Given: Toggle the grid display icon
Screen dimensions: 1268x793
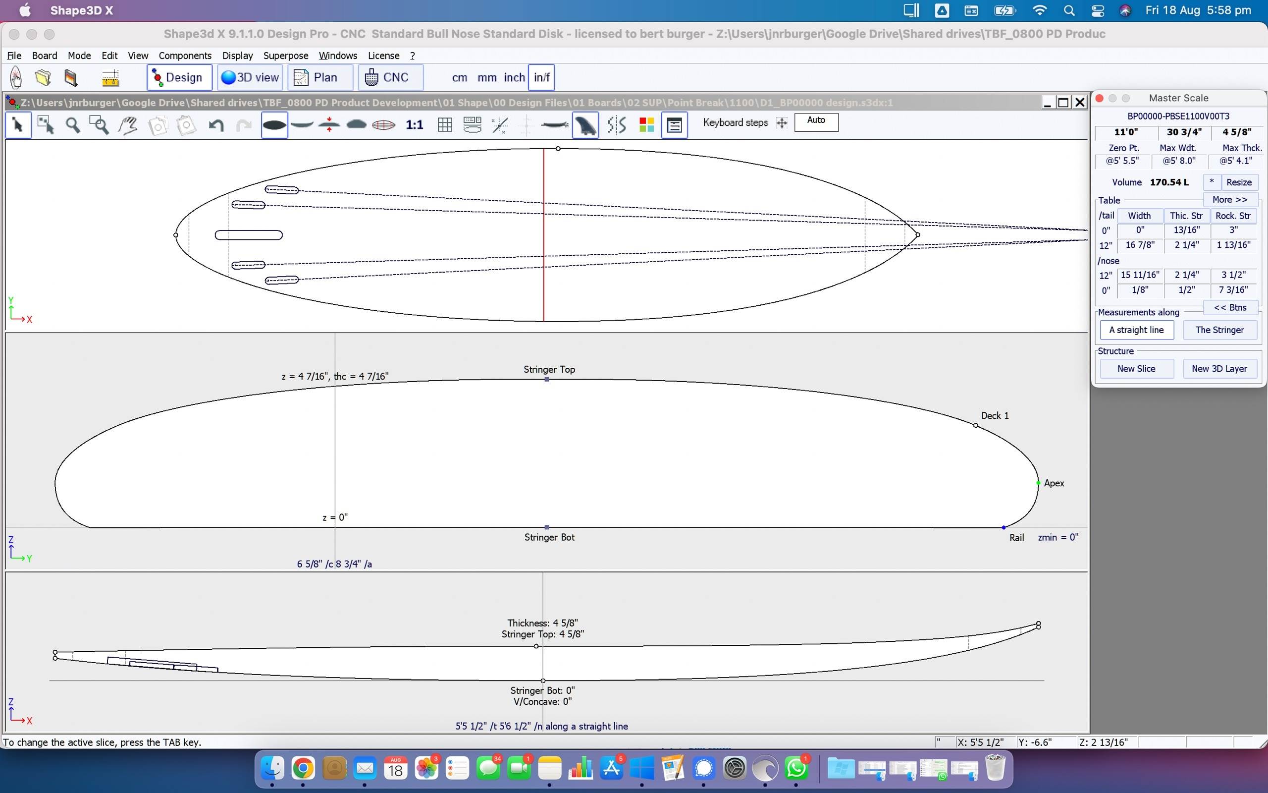Looking at the screenshot, I should click(x=445, y=125).
